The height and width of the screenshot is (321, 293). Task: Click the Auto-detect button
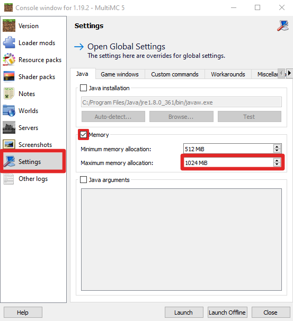click(113, 117)
